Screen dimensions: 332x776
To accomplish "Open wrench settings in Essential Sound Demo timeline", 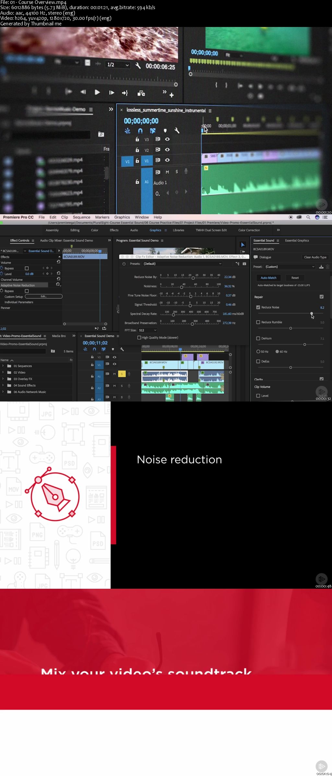I will tap(122, 349).
